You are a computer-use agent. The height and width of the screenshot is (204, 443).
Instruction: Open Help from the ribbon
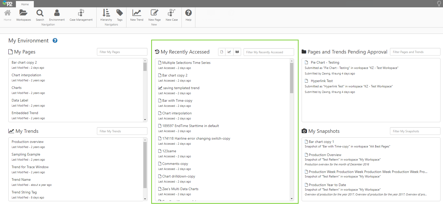[x=188, y=15]
